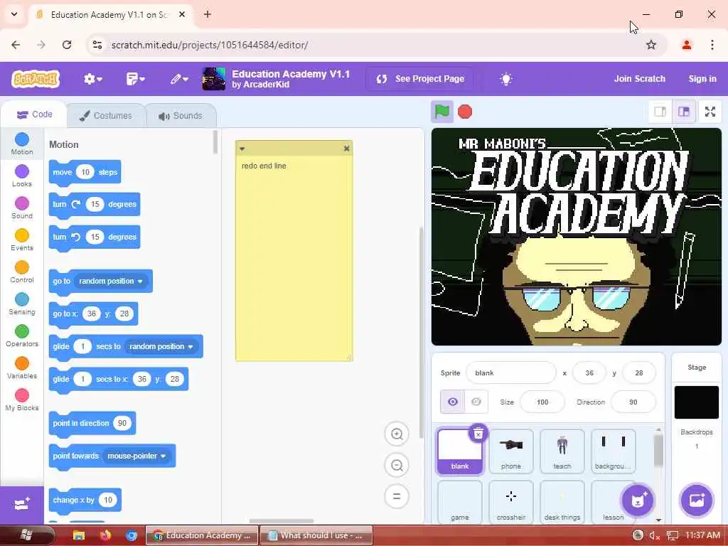The height and width of the screenshot is (546, 728).
Task: Switch to the Code tab
Action: tap(34, 114)
